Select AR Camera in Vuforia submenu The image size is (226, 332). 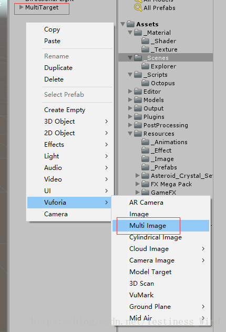pos(161,203)
